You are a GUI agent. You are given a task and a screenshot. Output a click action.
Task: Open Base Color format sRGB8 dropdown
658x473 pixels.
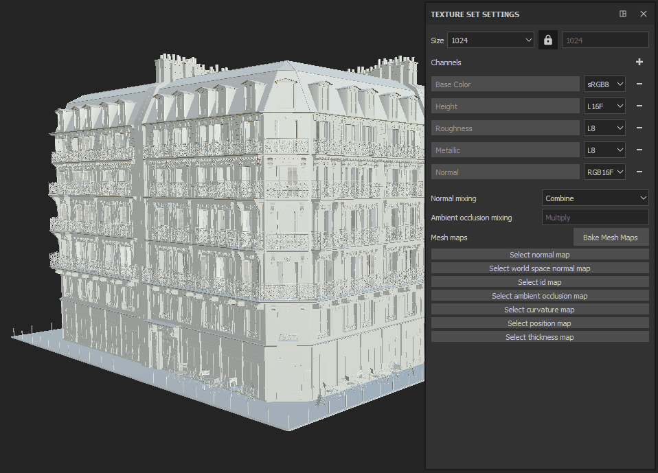(604, 84)
